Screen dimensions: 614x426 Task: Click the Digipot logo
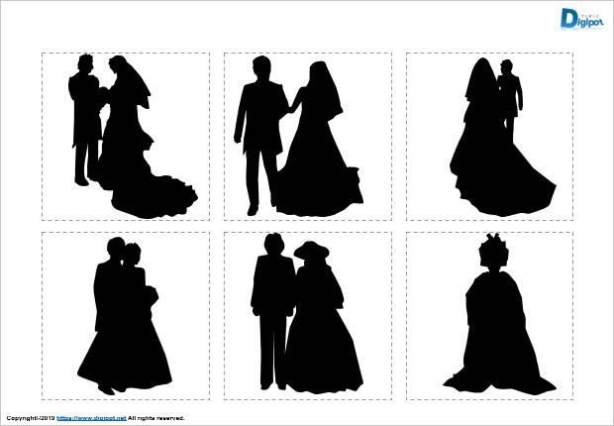(574, 17)
